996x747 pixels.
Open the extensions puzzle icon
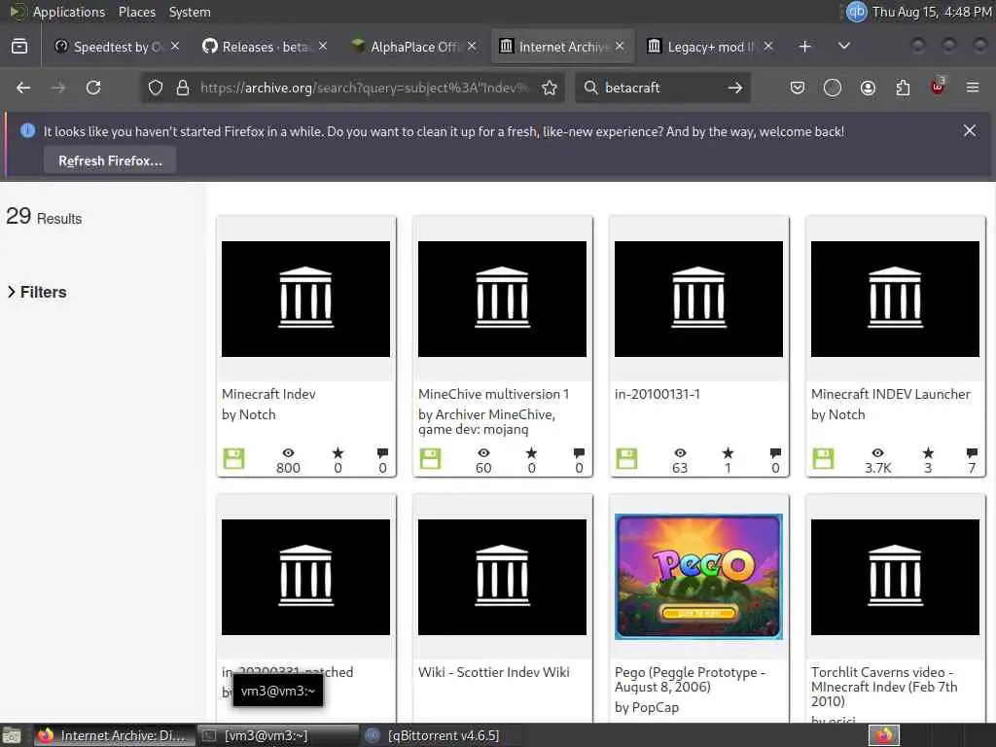pos(903,88)
